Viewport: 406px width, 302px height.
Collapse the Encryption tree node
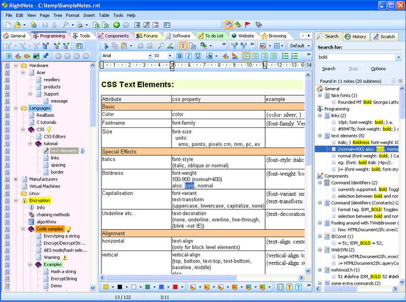coord(16,200)
